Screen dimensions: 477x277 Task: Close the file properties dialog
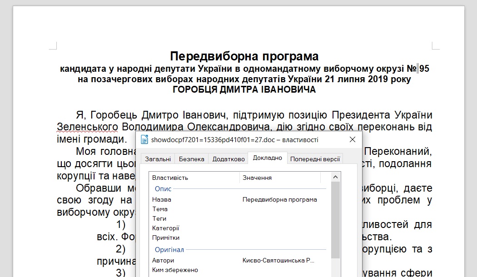click(x=352, y=139)
